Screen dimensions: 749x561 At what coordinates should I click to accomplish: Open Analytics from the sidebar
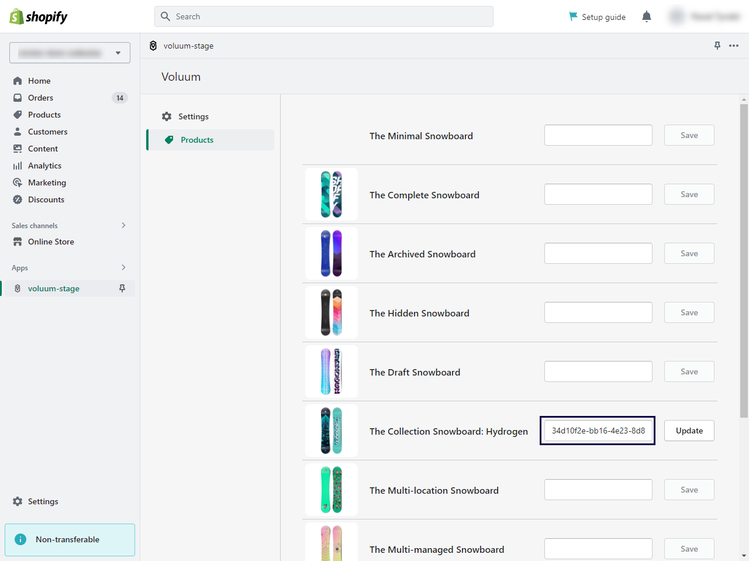44,166
